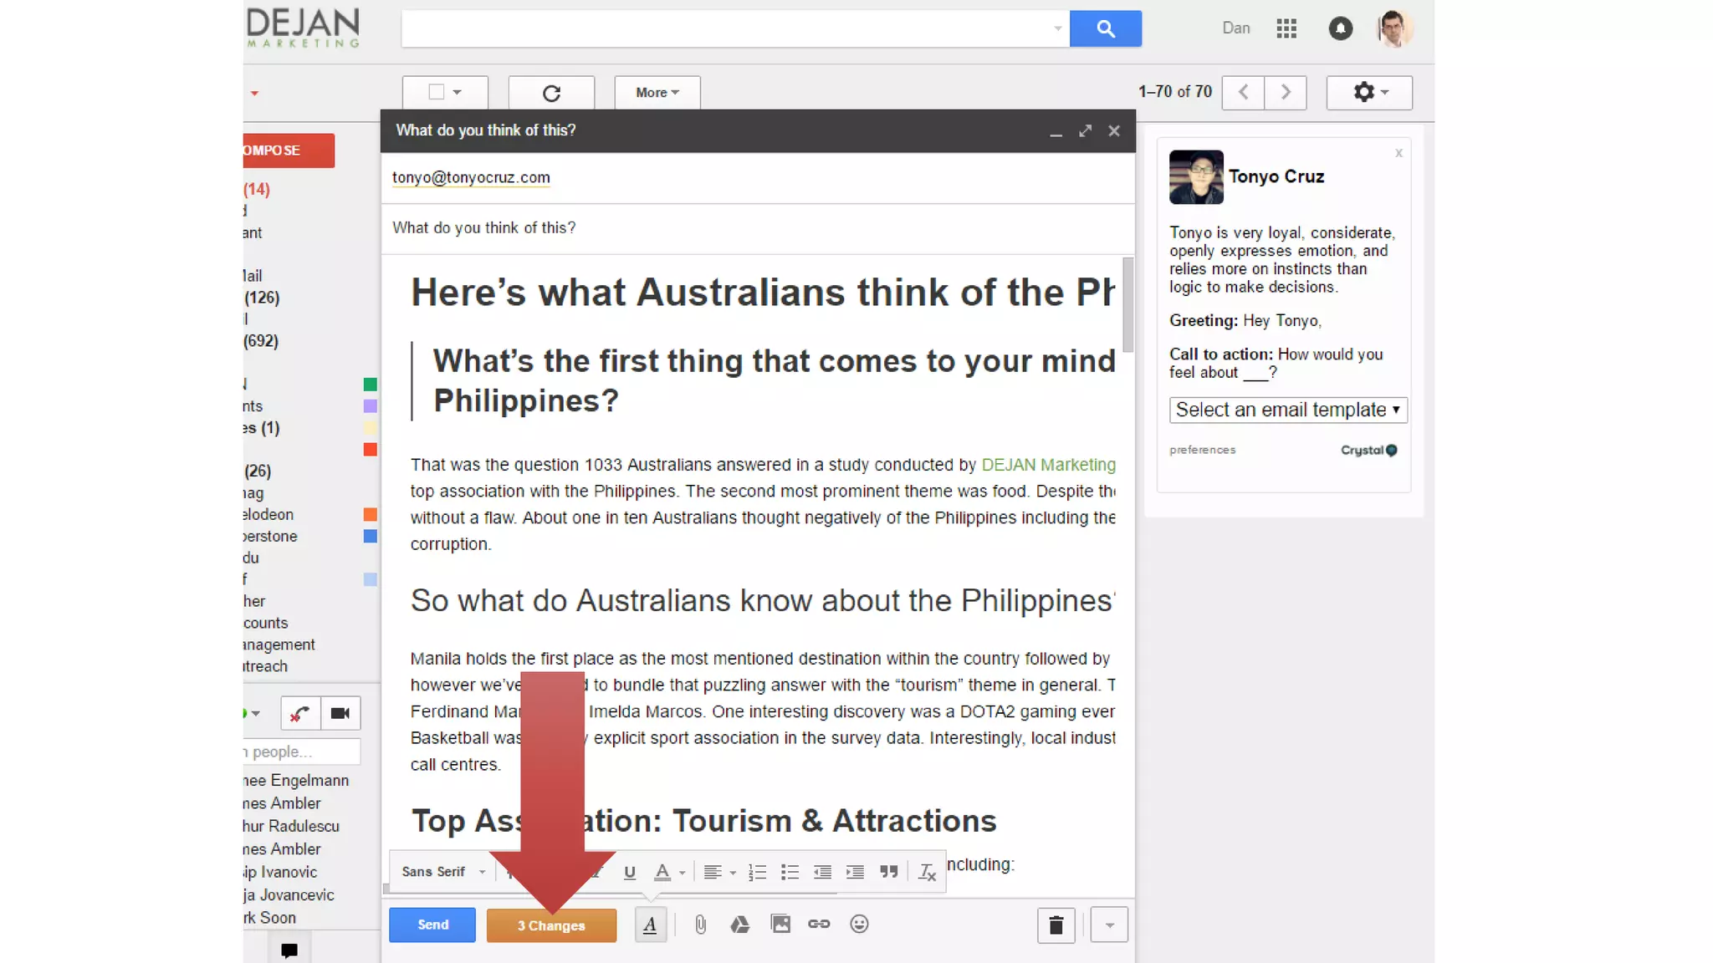Start a phone call in chat
1713x963 pixels.
click(300, 713)
